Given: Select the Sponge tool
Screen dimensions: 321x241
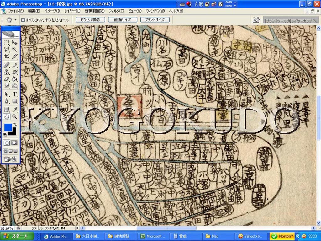Looking at the screenshot, I should [x=14, y=86].
